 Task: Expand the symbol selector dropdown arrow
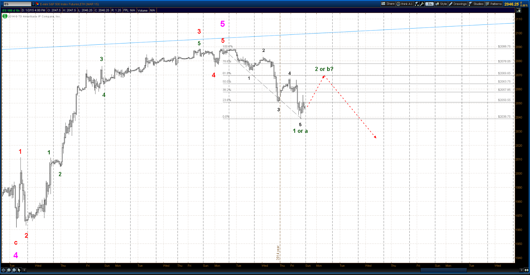(x=33, y=4)
